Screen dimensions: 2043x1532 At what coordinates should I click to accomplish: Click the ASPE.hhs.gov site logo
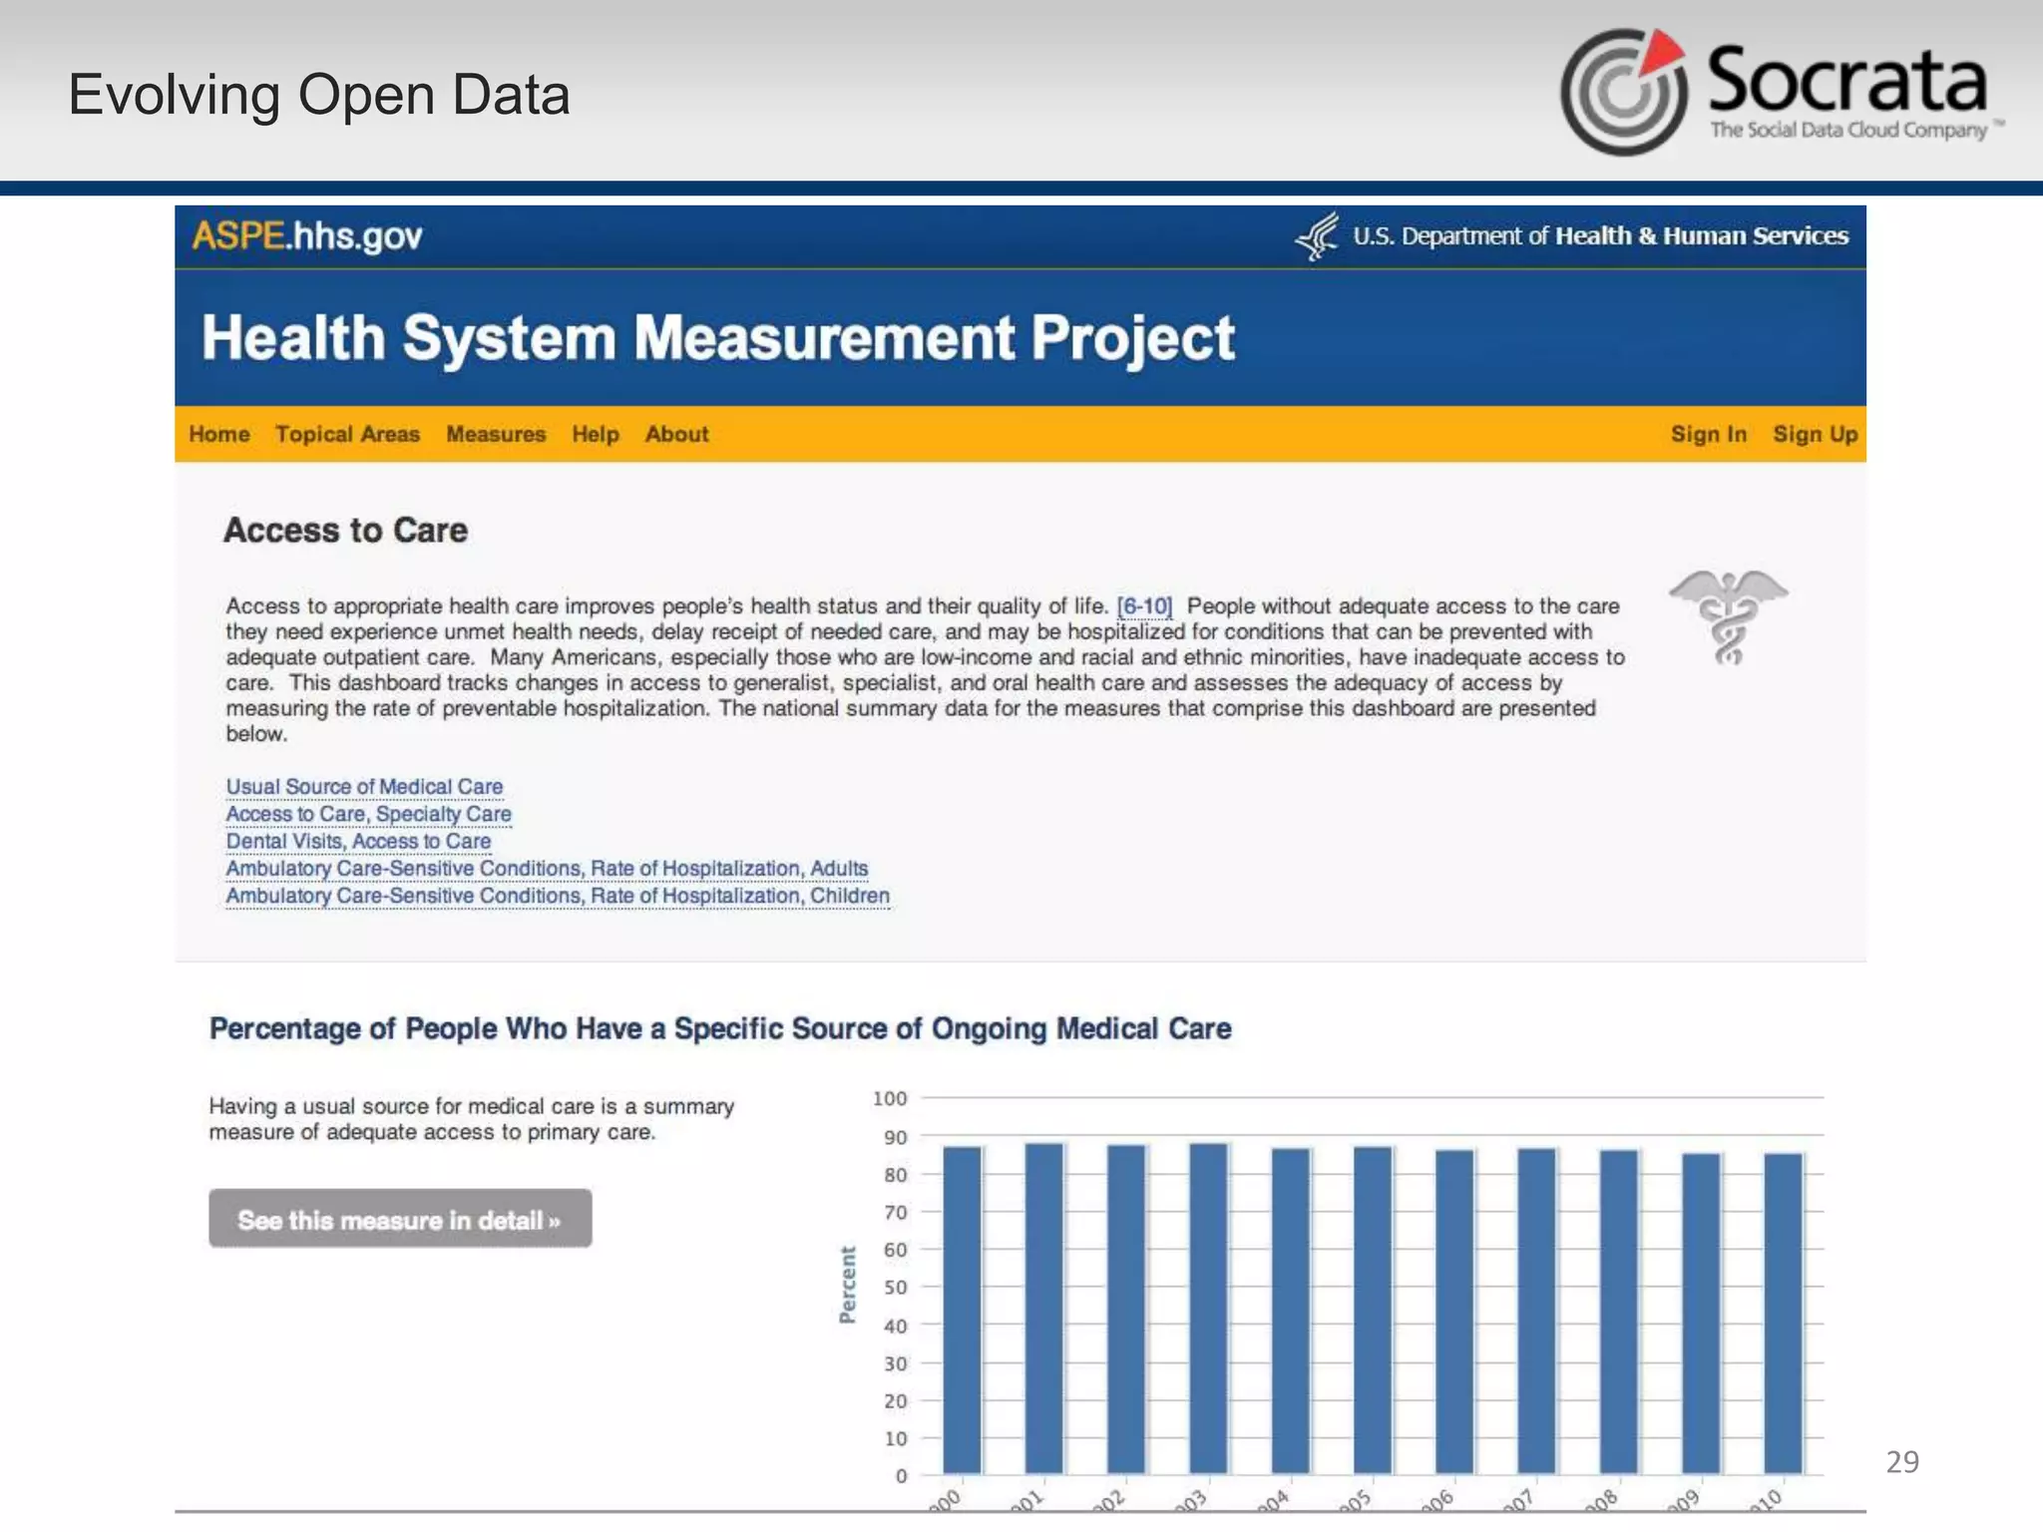click(307, 236)
